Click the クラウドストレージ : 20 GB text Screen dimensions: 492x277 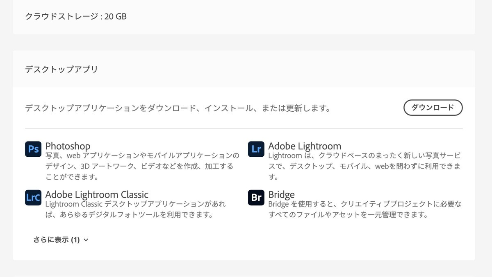tap(76, 17)
